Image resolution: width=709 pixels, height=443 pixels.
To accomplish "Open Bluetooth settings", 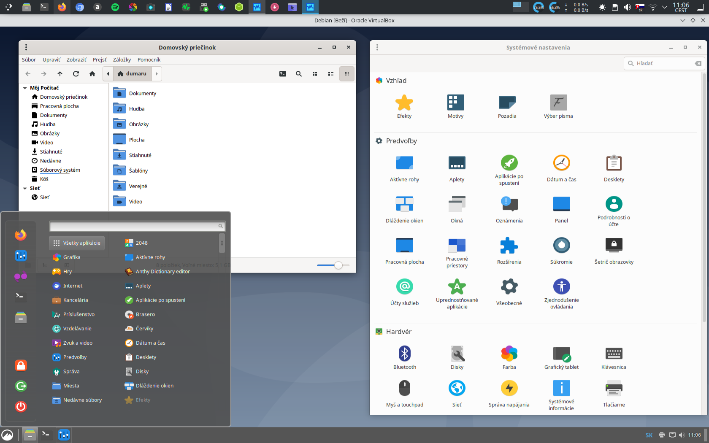I will point(404,358).
